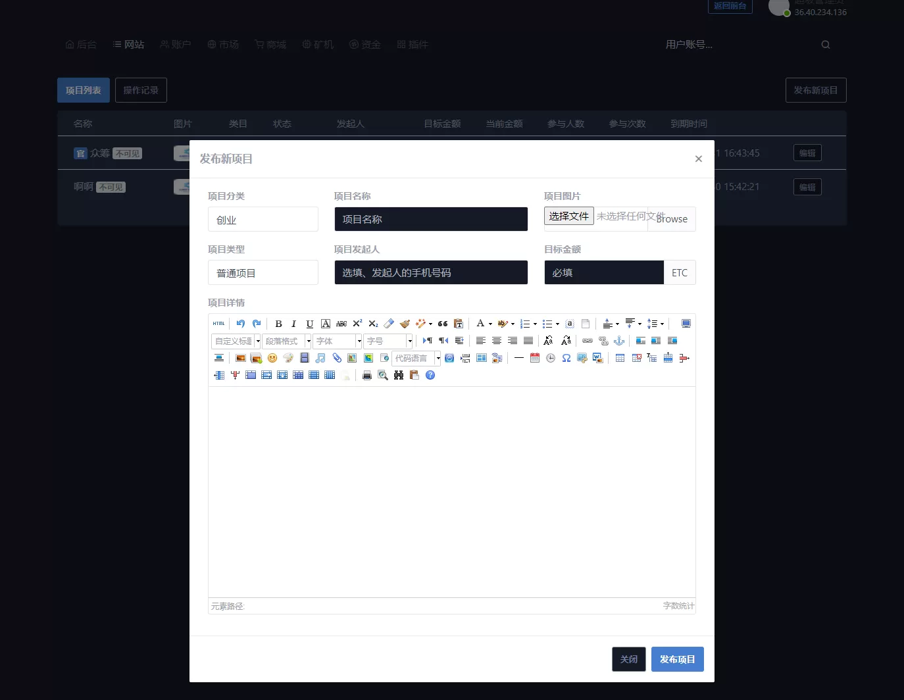Screen dimensions: 904x700
Task: Open the 矿机 menu in the top navigation
Action: (318, 44)
